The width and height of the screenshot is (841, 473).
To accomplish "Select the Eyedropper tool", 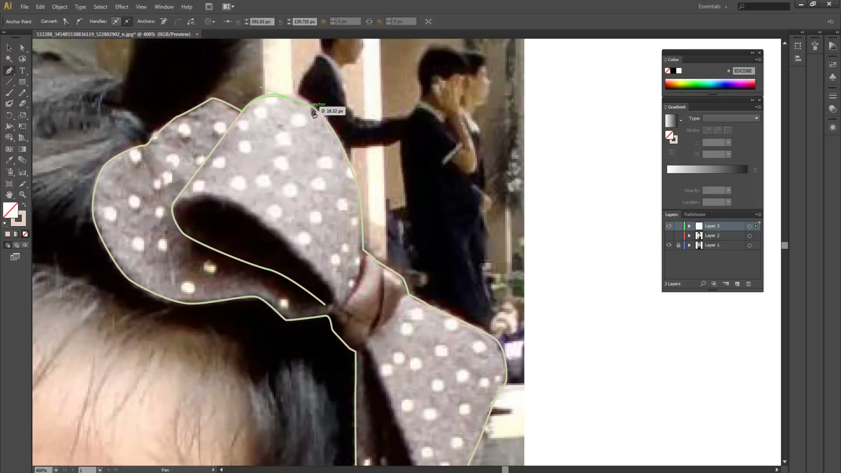I will click(x=9, y=160).
